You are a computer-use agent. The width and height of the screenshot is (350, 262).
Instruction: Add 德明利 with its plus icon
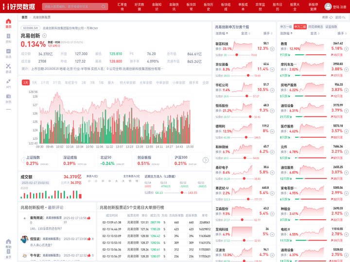pyautogui.click(x=272, y=131)
